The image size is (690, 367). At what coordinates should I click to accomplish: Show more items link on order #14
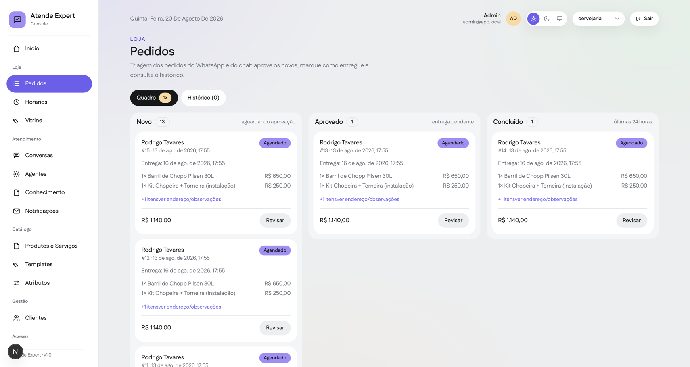pyautogui.click(x=538, y=199)
